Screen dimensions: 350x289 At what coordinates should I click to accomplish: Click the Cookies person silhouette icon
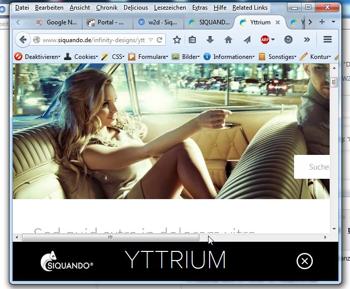68,56
